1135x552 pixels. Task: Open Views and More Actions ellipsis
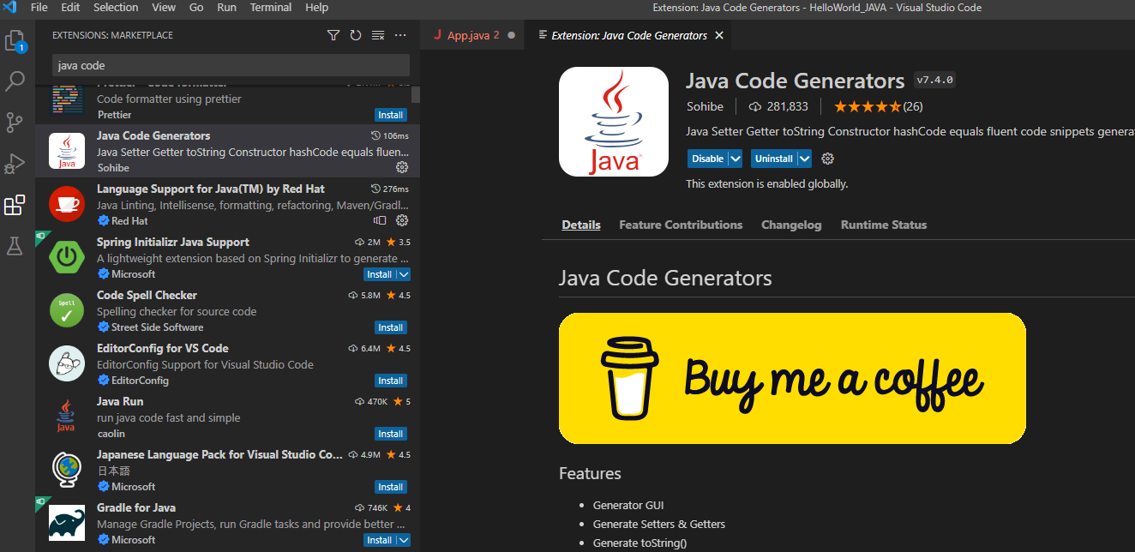(x=400, y=35)
